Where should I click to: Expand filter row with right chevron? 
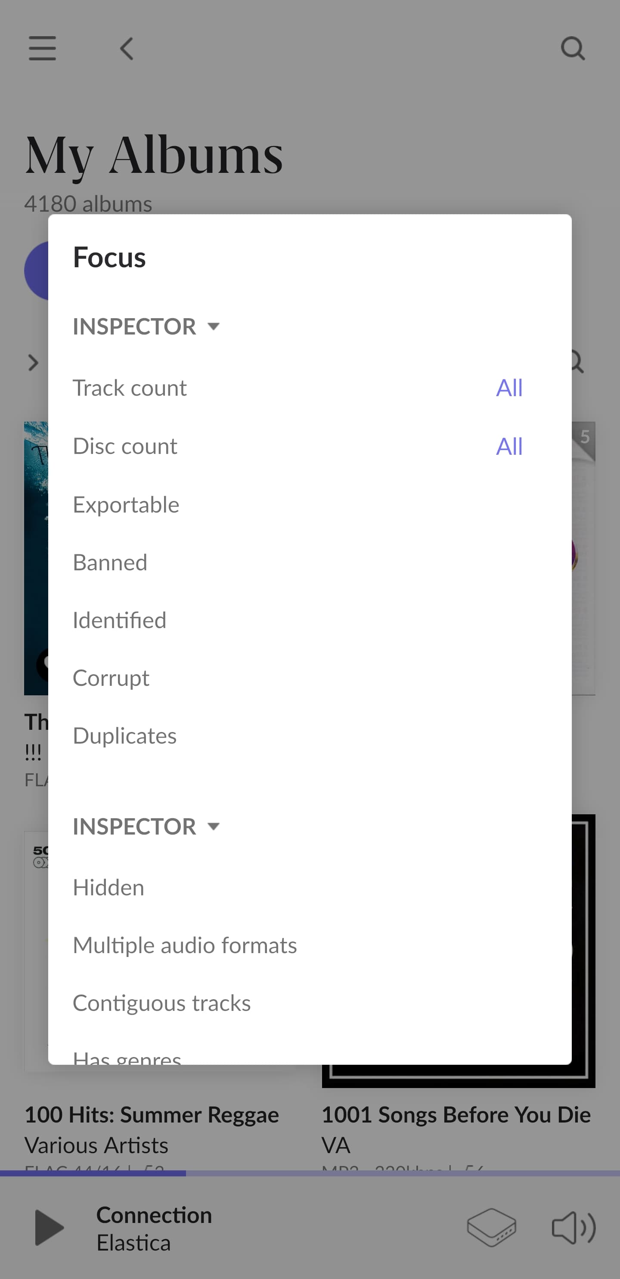click(x=33, y=363)
